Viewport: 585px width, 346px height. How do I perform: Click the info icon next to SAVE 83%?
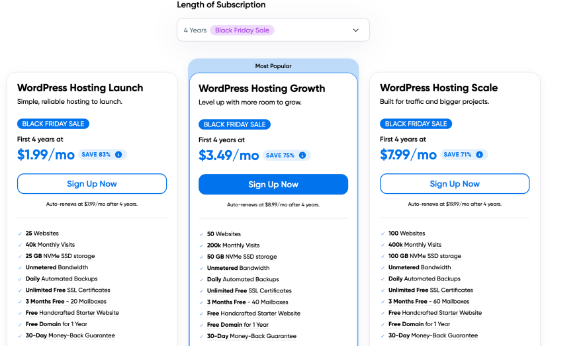tap(118, 154)
